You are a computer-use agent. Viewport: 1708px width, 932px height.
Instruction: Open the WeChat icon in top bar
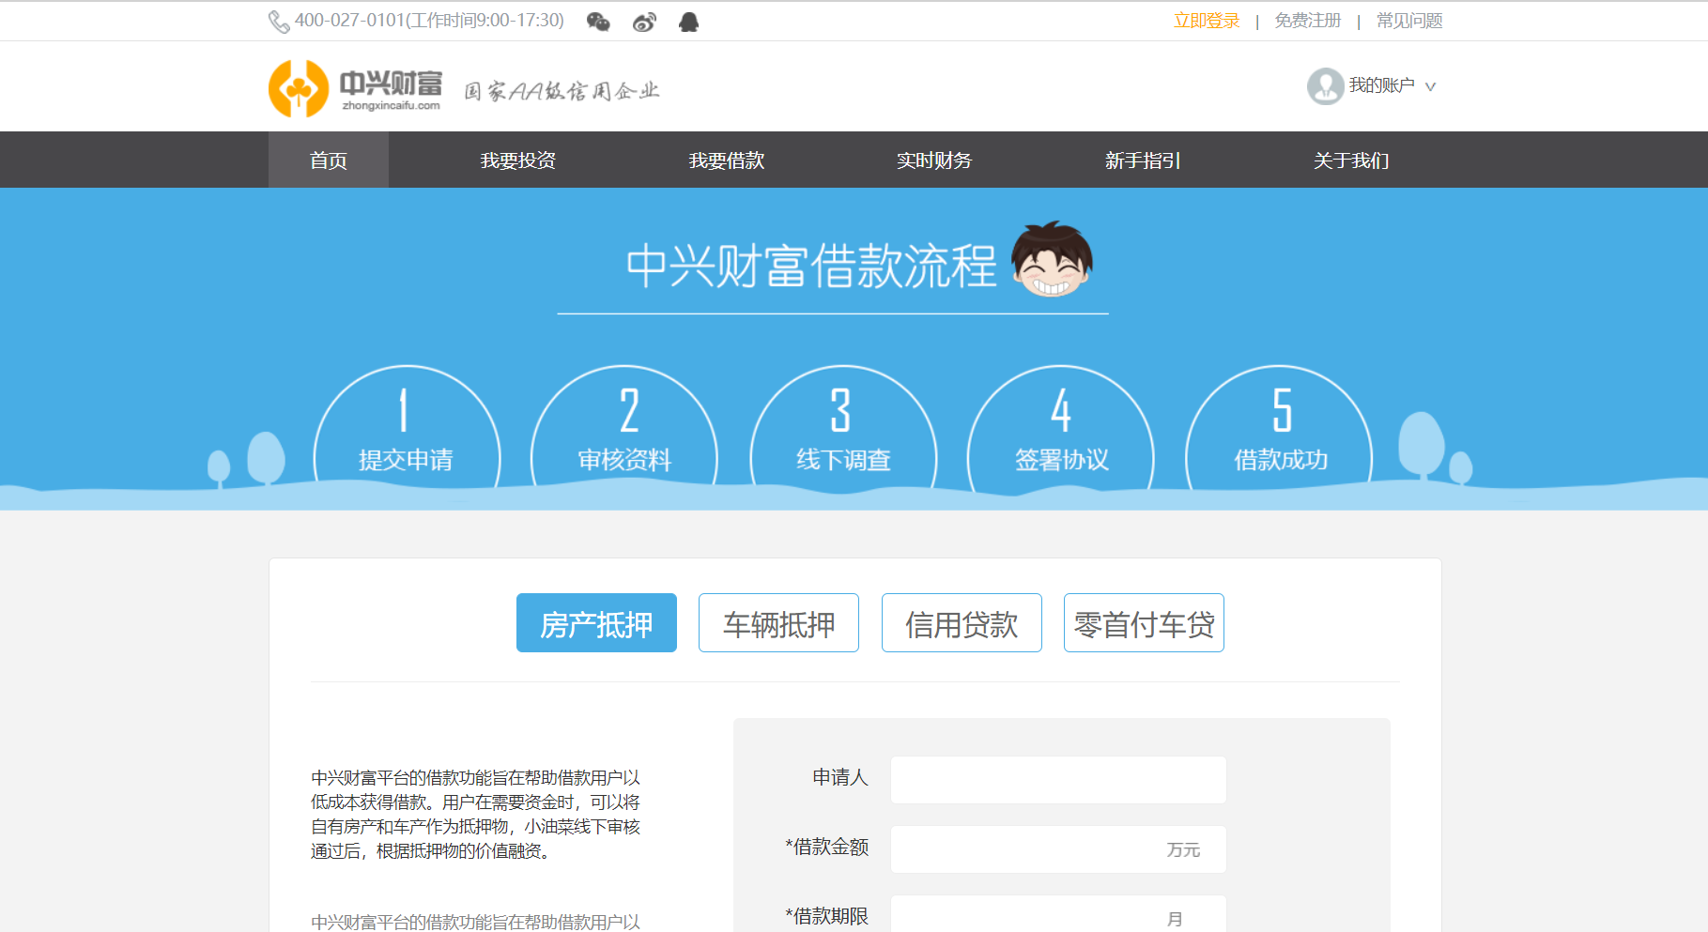point(598,22)
